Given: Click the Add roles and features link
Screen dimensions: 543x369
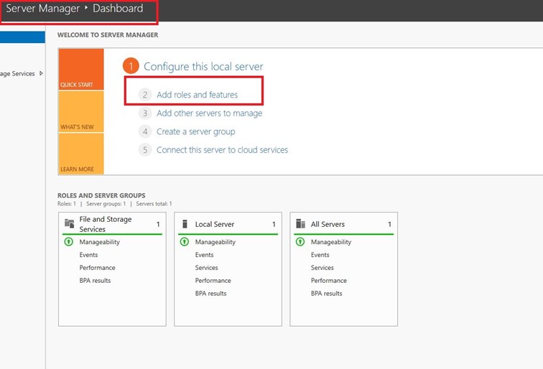Looking at the screenshot, I should coord(197,95).
